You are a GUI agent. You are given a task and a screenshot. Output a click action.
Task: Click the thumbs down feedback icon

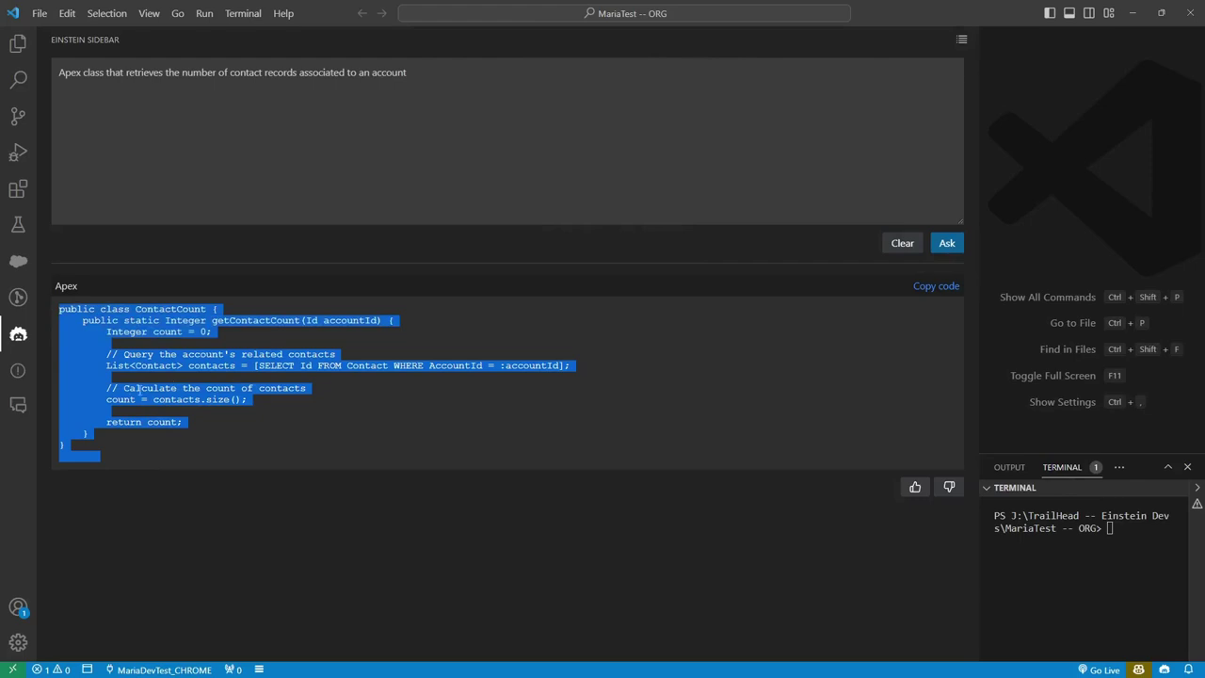click(949, 487)
